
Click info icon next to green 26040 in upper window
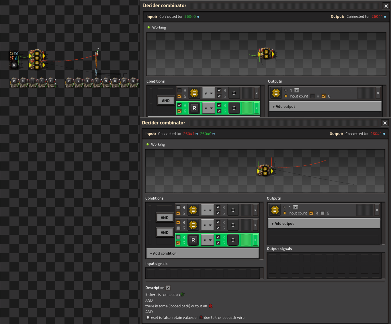pyautogui.click(x=198, y=17)
